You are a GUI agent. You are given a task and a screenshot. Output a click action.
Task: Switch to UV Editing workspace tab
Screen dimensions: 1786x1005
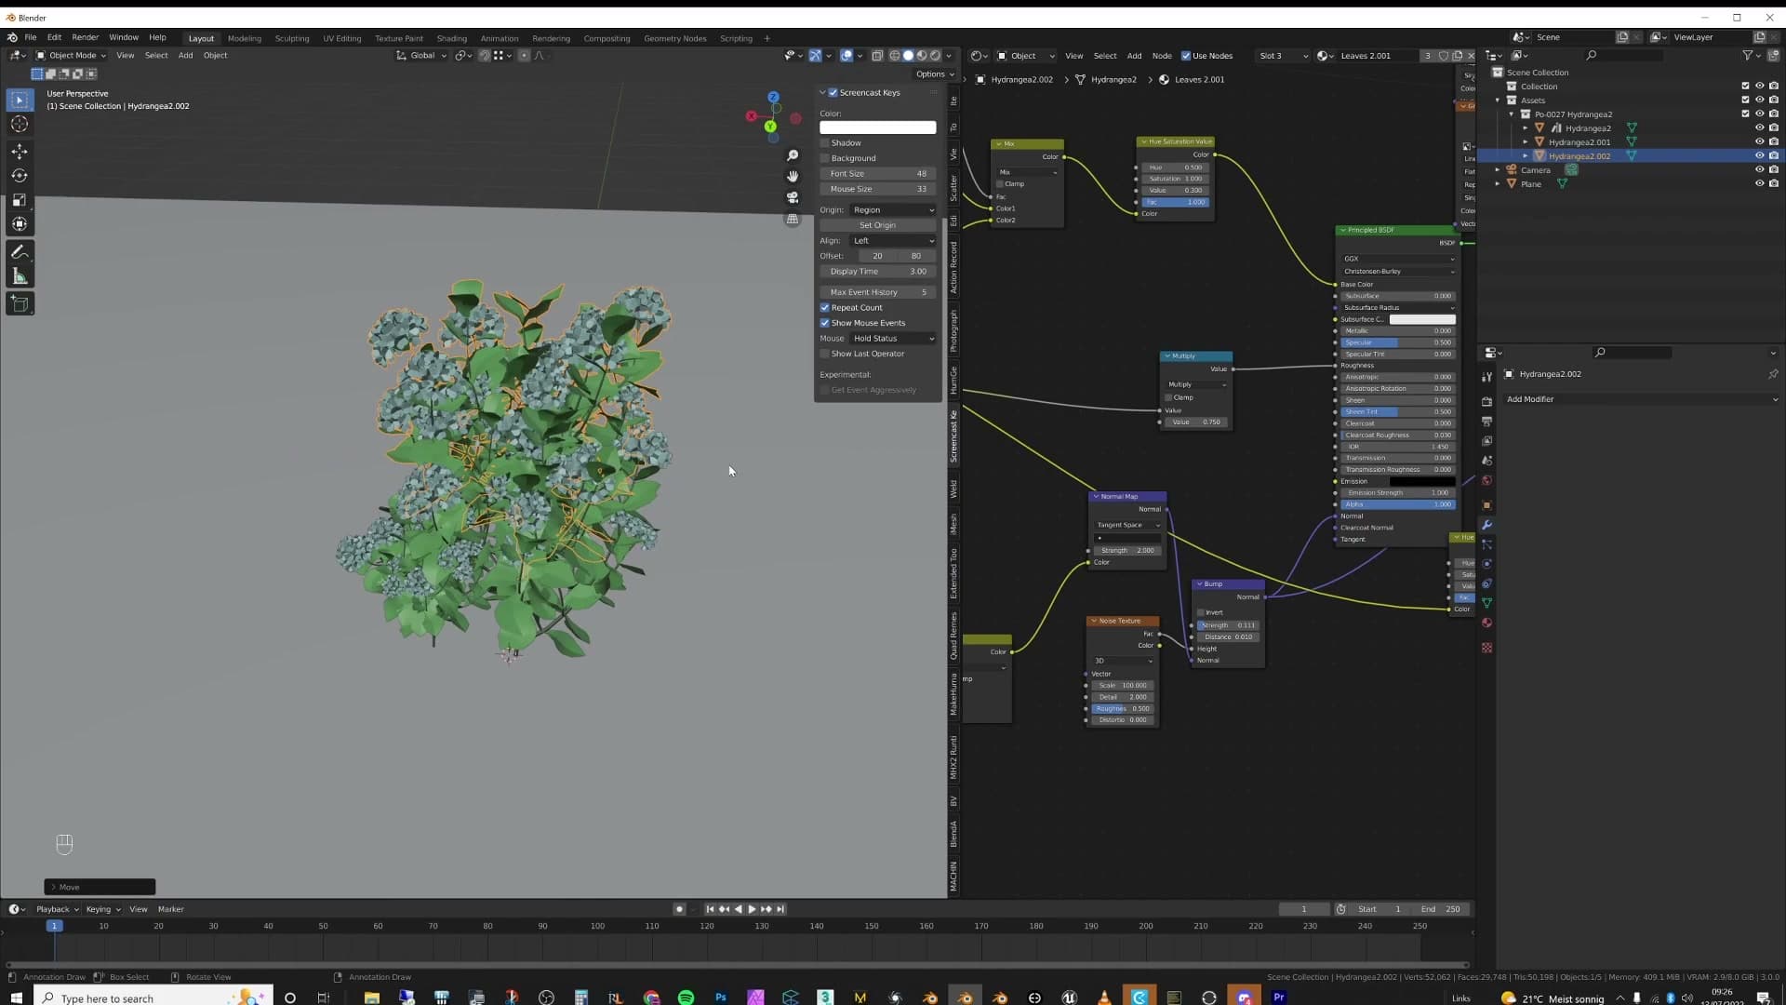click(x=341, y=38)
